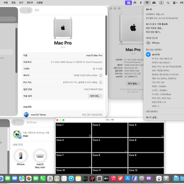The height and width of the screenshot is (184, 184).
Task: Show memory details info icon
Action: pos(101,76)
